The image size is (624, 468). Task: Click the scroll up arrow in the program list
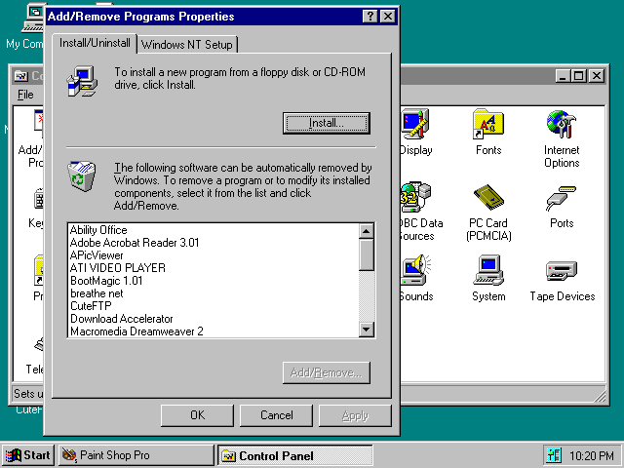coord(367,231)
